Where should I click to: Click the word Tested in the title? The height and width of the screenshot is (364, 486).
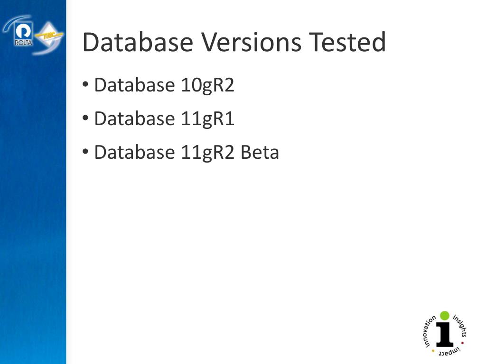coord(347,42)
